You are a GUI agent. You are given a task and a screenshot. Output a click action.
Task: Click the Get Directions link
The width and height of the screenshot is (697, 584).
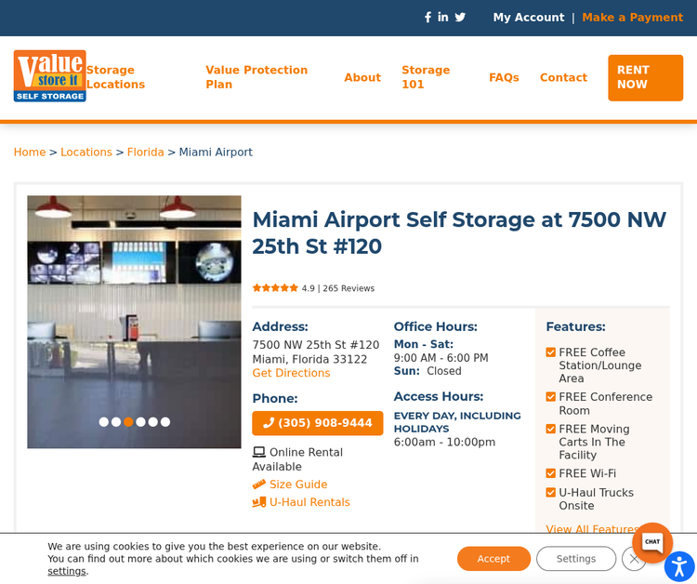(x=291, y=373)
